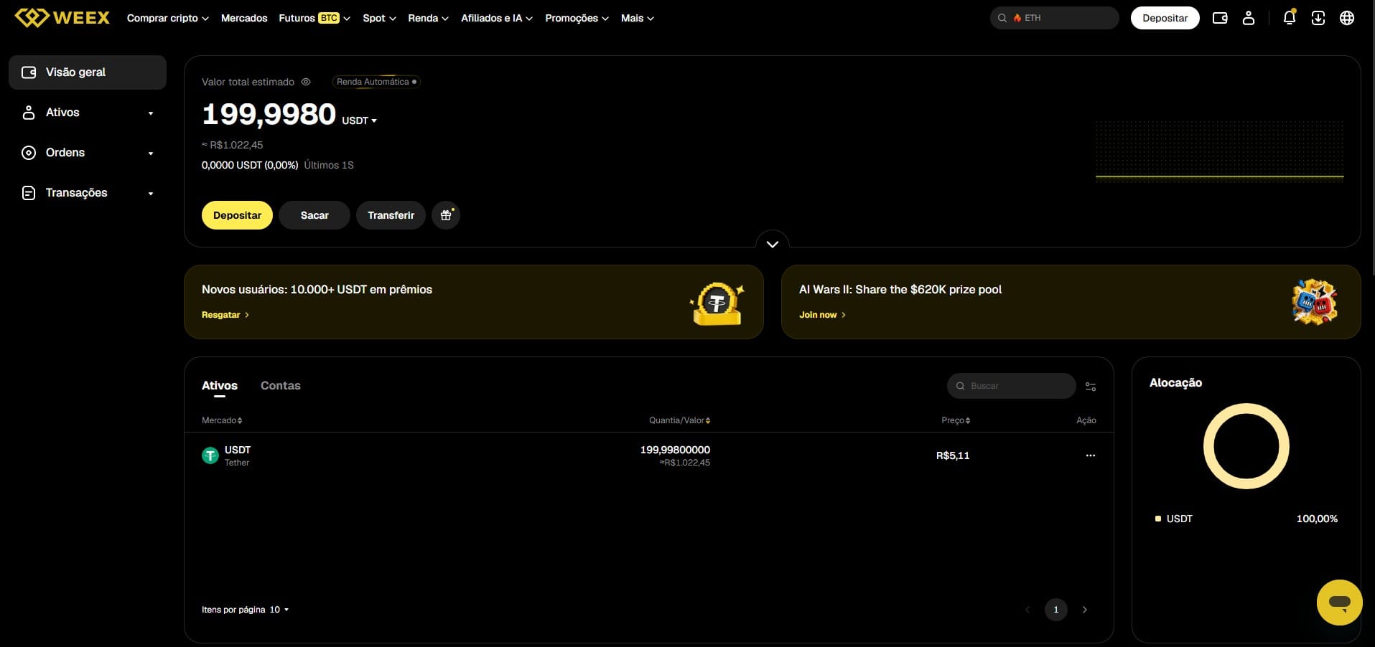Viewport: 1375px width, 647px height.
Task: Click the Buscar asset search field
Action: (x=1011, y=386)
